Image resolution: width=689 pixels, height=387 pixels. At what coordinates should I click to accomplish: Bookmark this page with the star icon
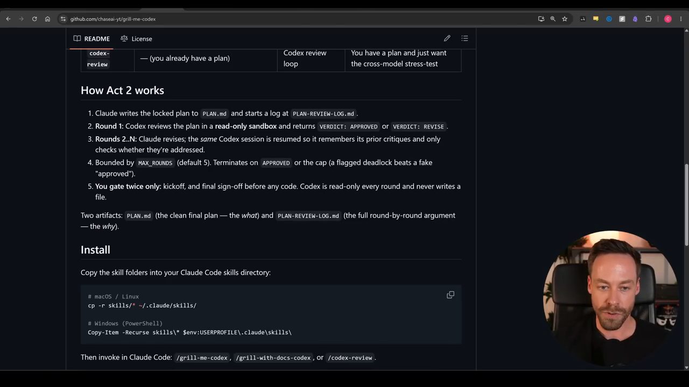[565, 19]
